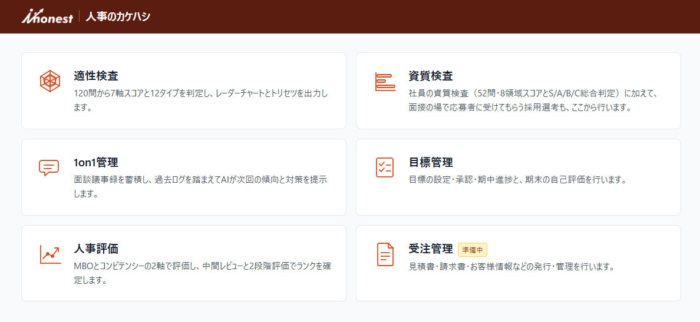Open the 1on1管理 card title
Image resolution: width=700 pixels, height=322 pixels.
96,162
